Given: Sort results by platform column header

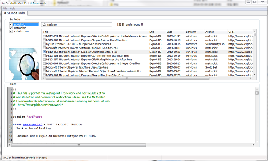Looking at the screenshot, I should pyautogui.click(x=194, y=32).
